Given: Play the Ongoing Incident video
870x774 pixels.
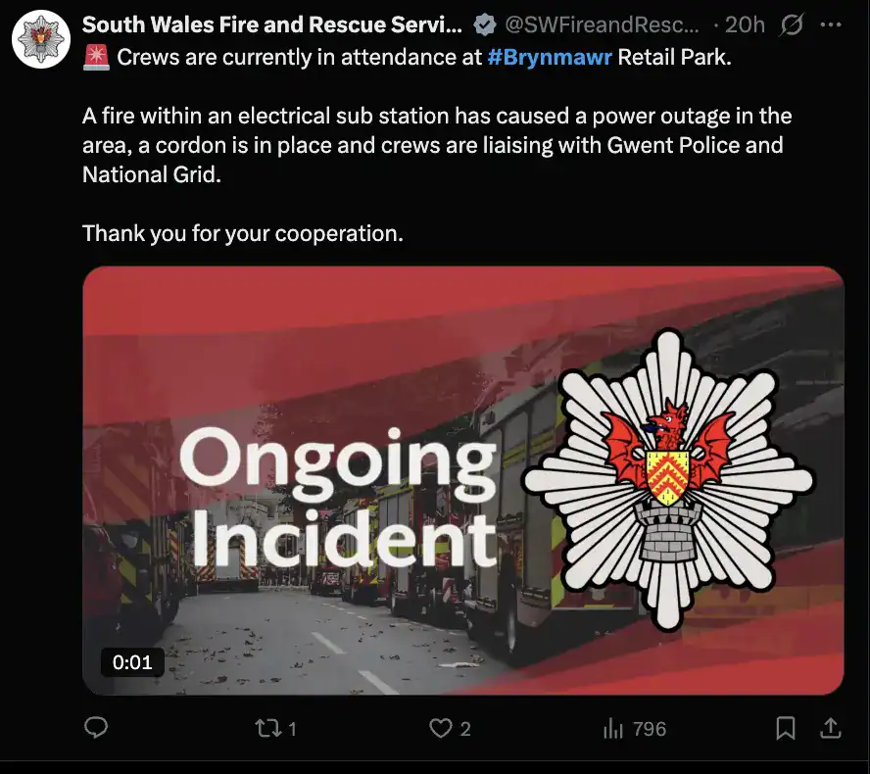Looking at the screenshot, I should tap(463, 480).
